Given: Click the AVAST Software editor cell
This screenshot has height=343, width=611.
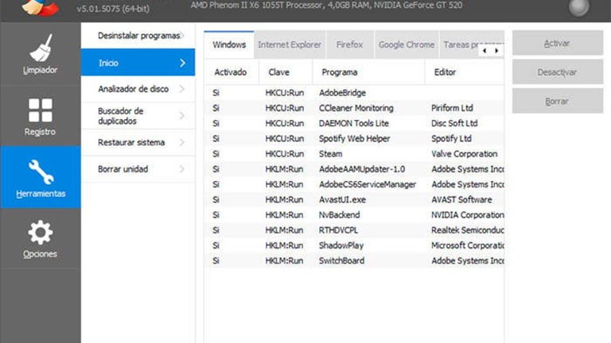Looking at the screenshot, I should coord(461,199).
